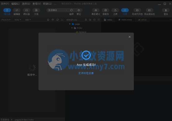Start real device debugging (真机调试)
172x121 pixels.
coord(96,10)
